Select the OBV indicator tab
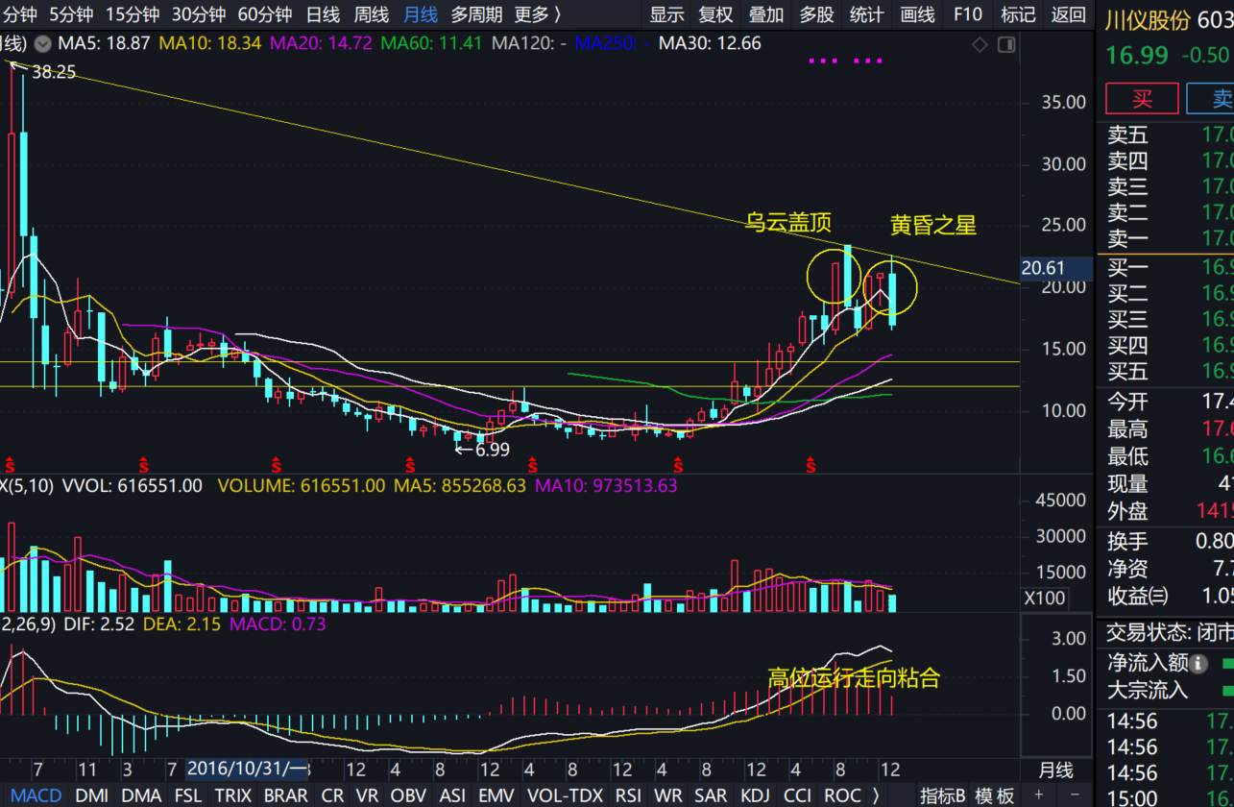 click(x=409, y=795)
